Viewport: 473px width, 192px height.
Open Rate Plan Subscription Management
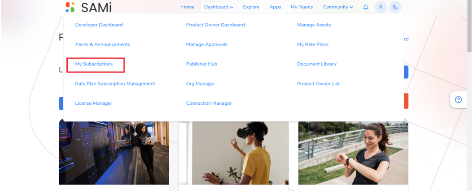pos(115,84)
